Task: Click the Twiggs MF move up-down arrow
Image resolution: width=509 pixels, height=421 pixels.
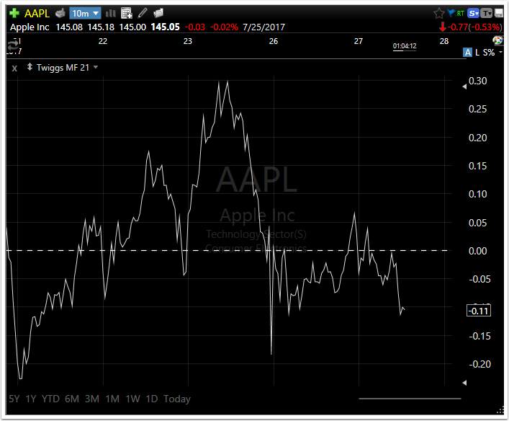Action: click(30, 67)
